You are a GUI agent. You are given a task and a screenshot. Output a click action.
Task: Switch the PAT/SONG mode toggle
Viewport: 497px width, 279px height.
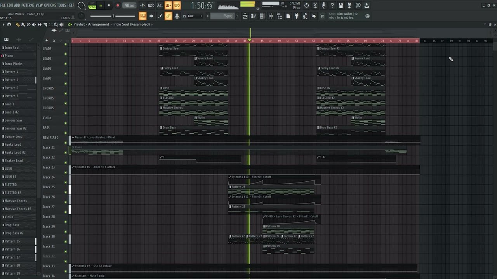92,5
